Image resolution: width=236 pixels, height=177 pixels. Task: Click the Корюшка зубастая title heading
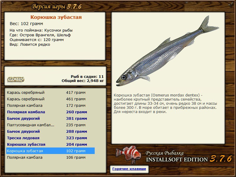tap(56, 17)
